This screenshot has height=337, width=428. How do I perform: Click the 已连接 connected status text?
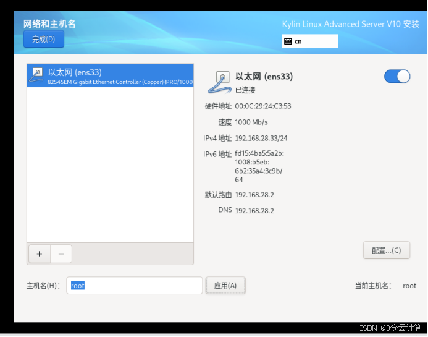point(245,90)
